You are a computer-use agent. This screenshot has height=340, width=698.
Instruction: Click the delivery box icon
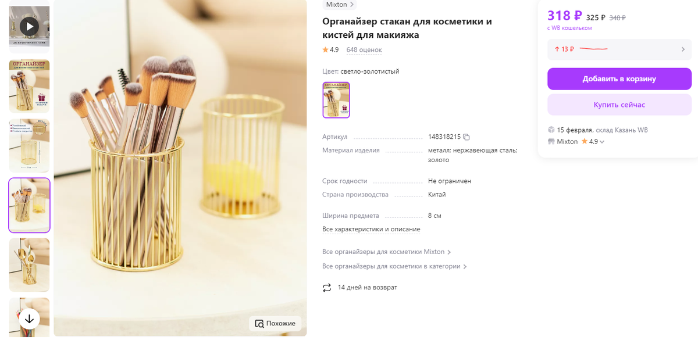551,130
